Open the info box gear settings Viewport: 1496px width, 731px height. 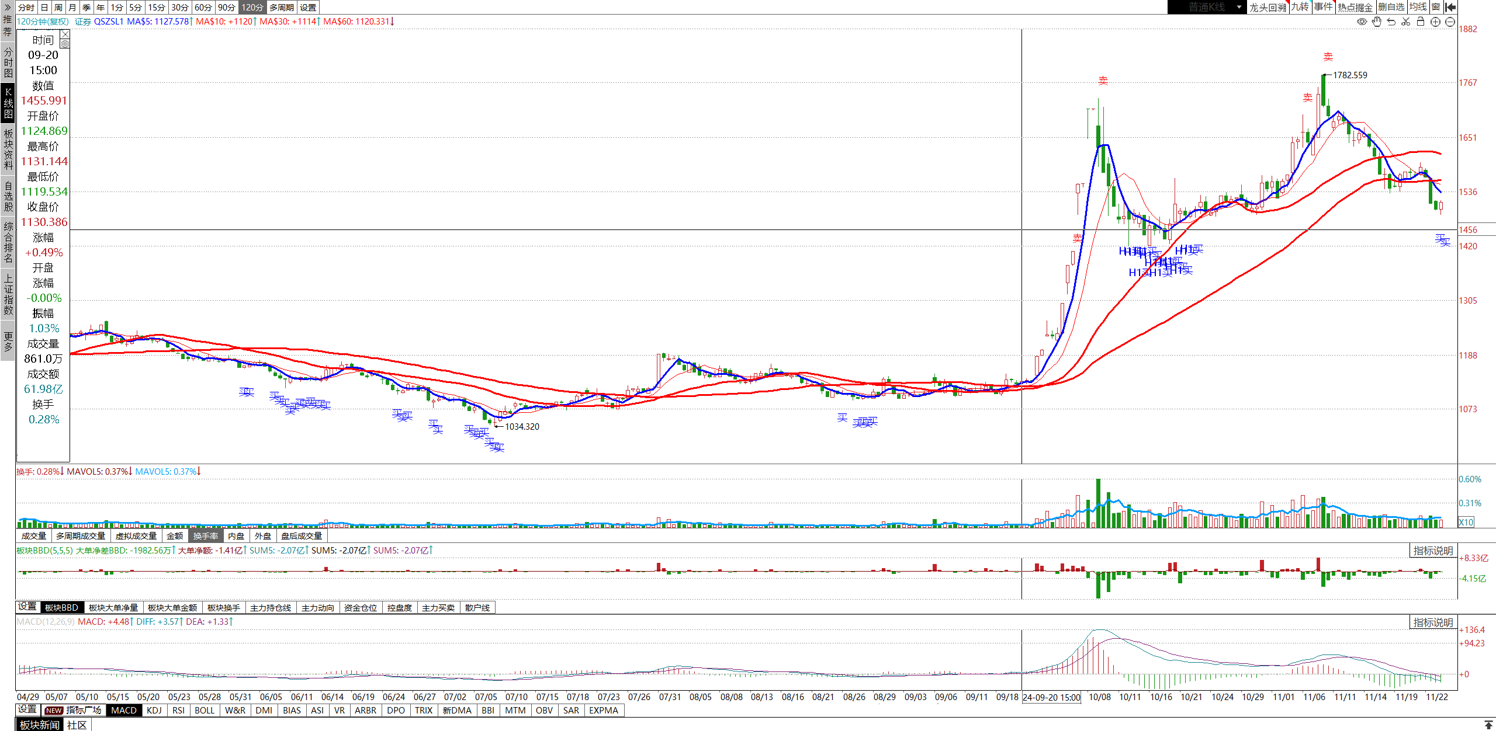(65, 44)
